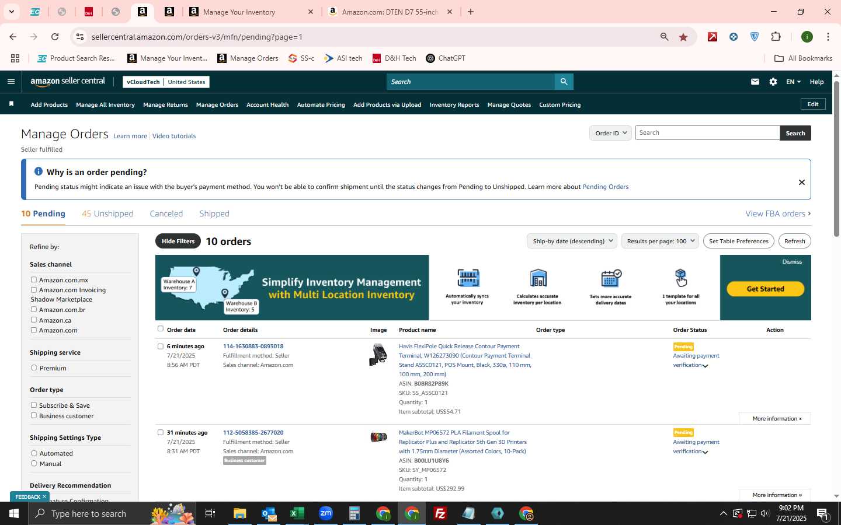
Task: Expand More information for the Havis FlexiPole order
Action: pyautogui.click(x=775, y=419)
